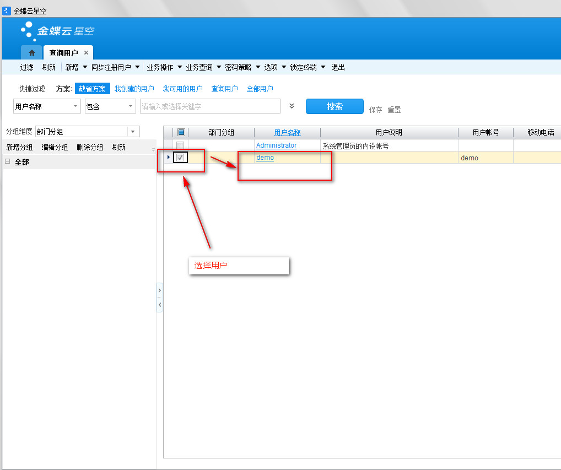Click the Kingdee cloud logo
Screen dimensions: 561x470
[x=57, y=31]
